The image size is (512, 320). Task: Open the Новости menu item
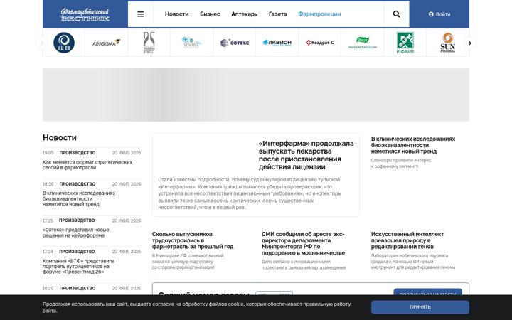tap(176, 14)
